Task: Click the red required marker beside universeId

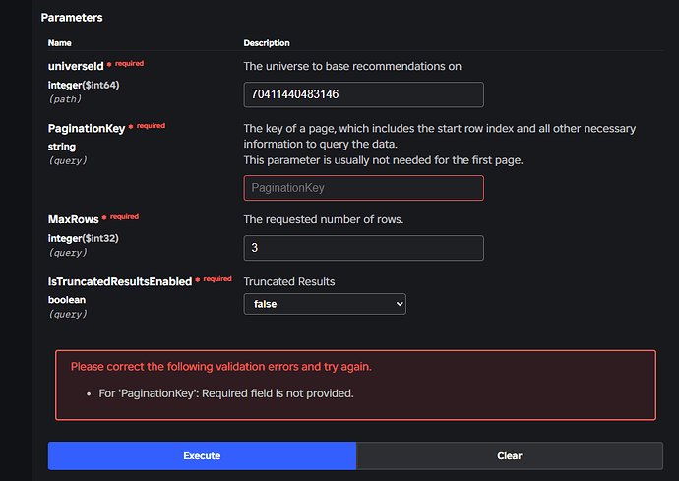Action: click(x=127, y=64)
